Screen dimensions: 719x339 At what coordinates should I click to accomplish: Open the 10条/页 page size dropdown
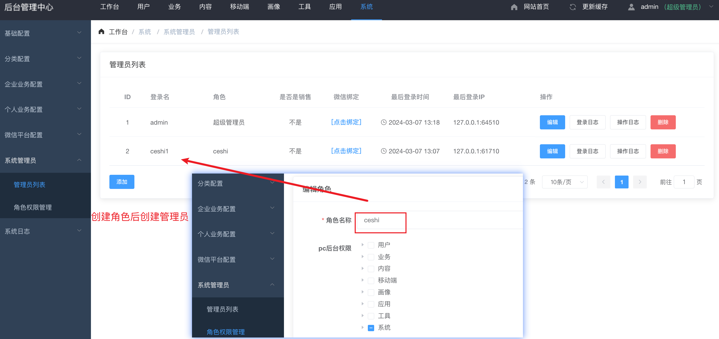point(565,182)
